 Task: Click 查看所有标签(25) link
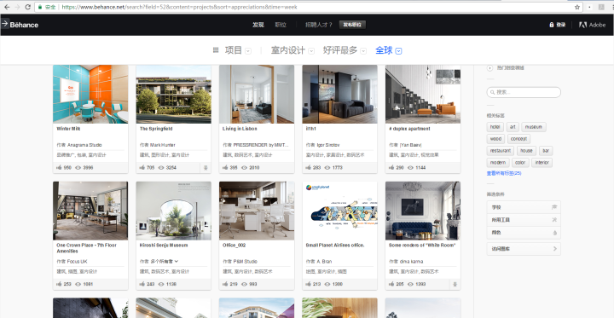click(504, 173)
